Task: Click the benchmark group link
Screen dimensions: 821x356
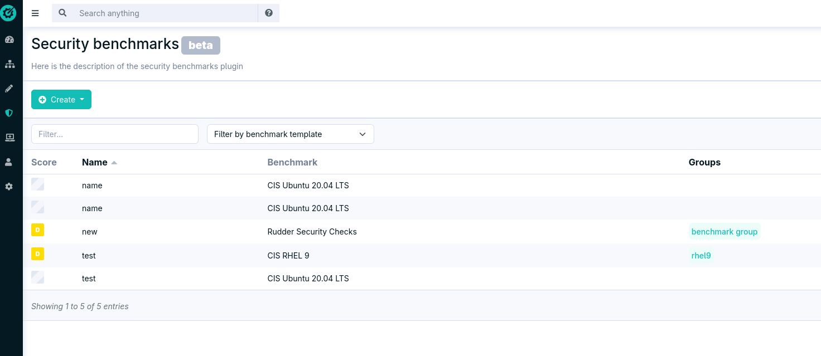Action: tap(724, 232)
